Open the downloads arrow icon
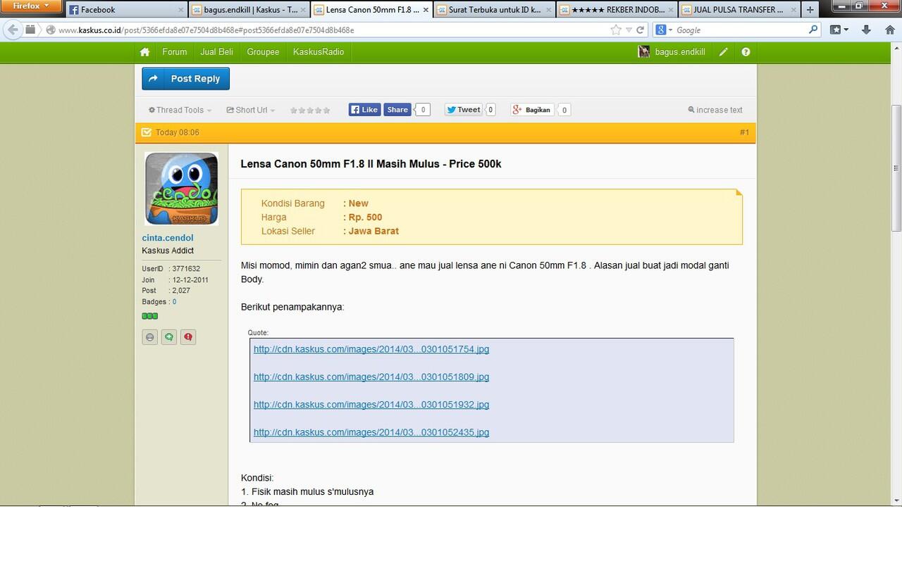The height and width of the screenshot is (580, 902). pyautogui.click(x=866, y=30)
